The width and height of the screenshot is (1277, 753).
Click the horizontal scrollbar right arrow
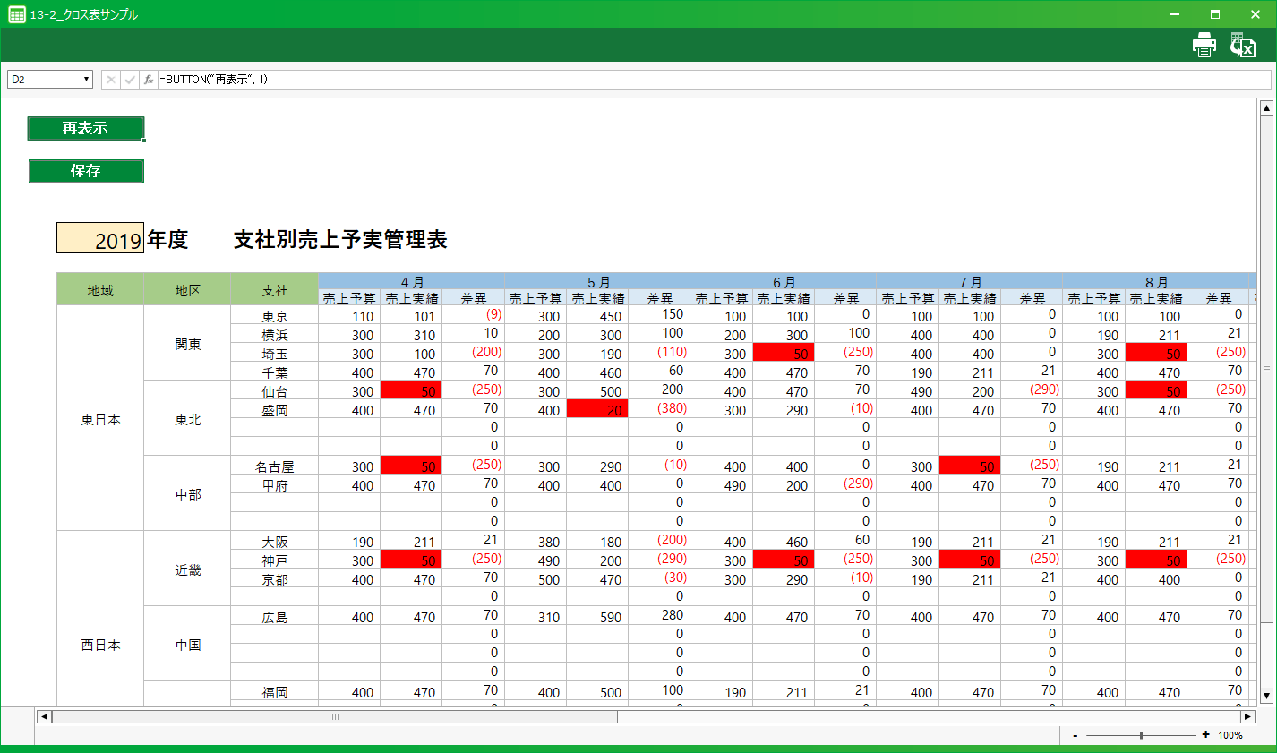point(1247,716)
